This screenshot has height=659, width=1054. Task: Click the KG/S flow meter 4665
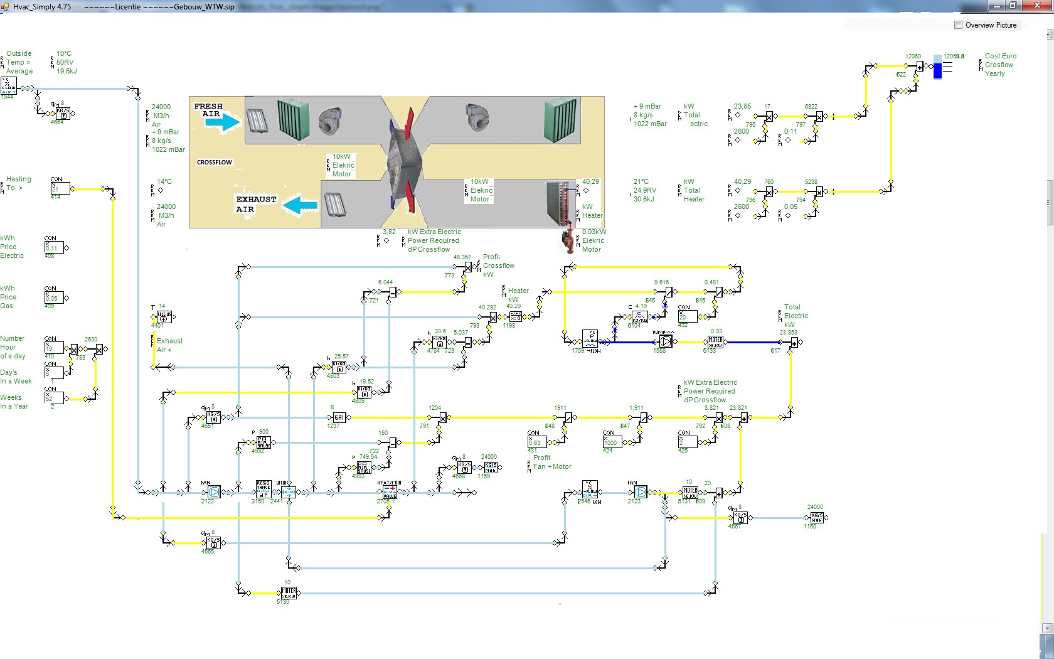pos(213,543)
